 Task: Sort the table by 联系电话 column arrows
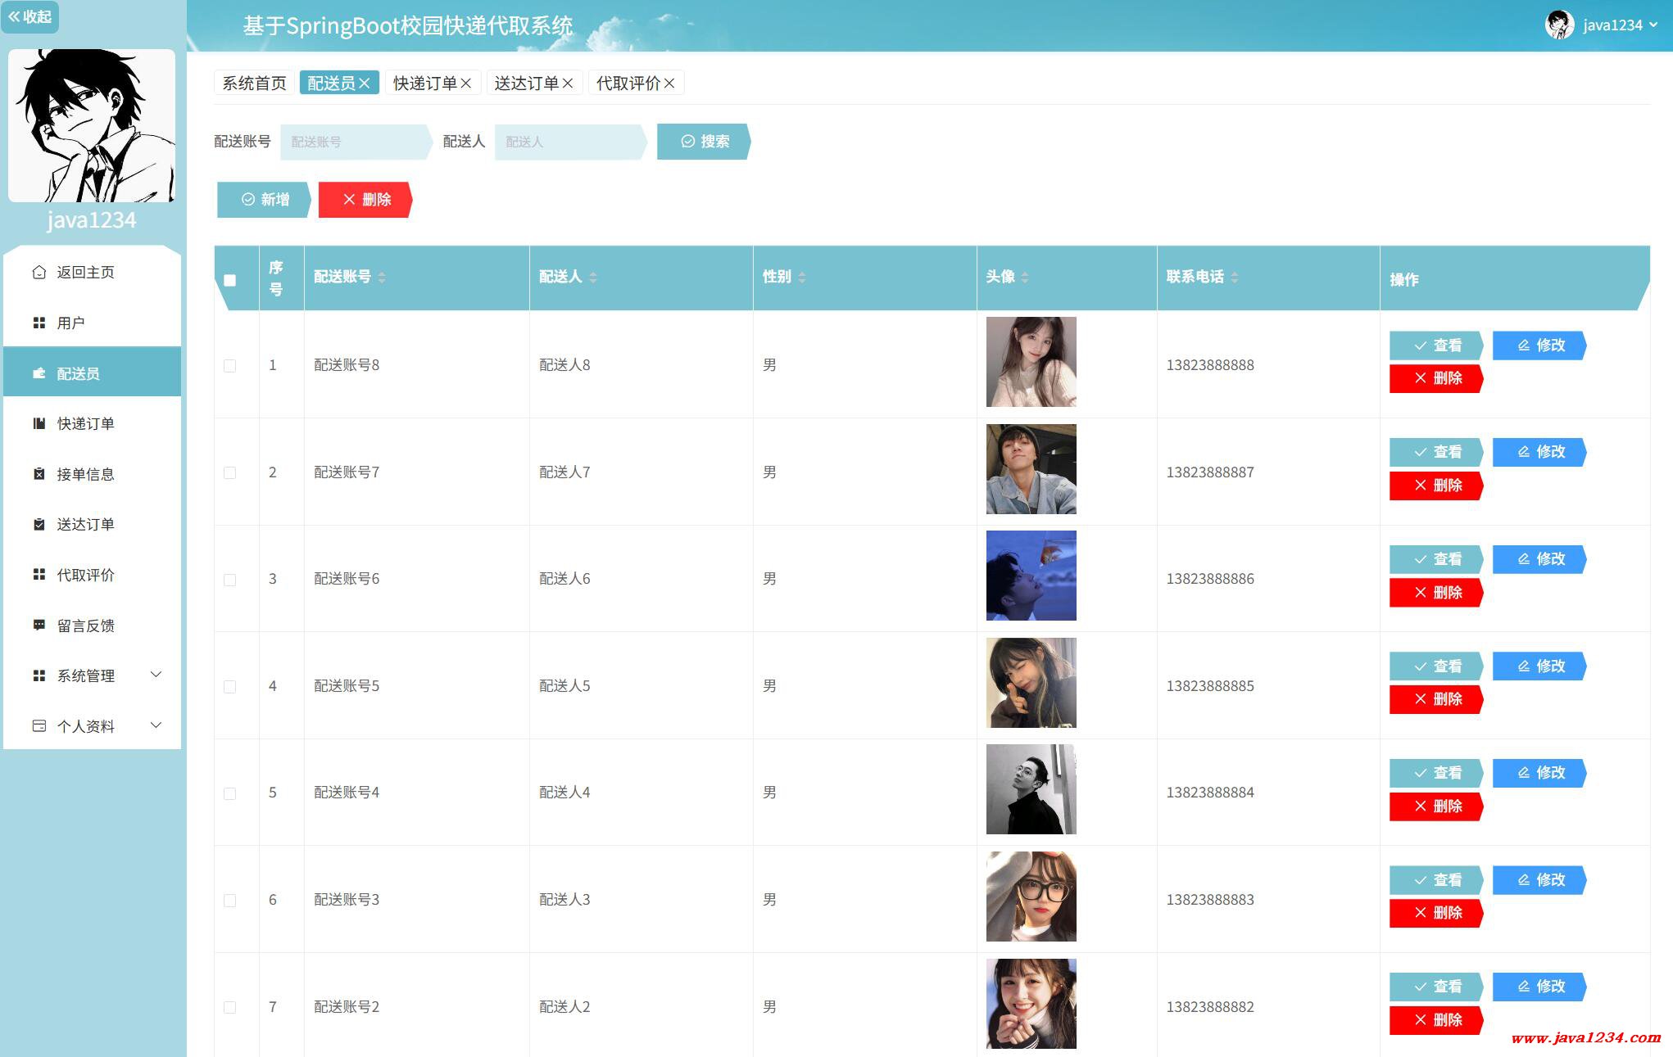click(1235, 278)
